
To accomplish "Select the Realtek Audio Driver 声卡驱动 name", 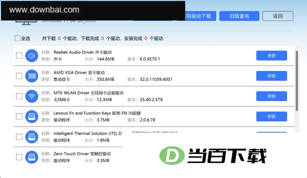I will pyautogui.click(x=83, y=52).
